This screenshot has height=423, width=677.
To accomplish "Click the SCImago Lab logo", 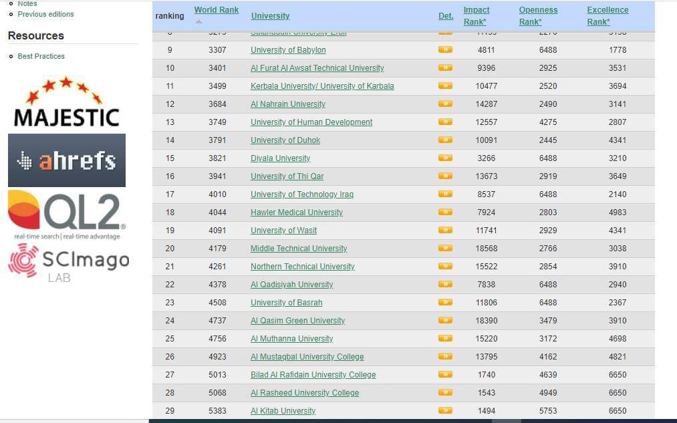I will 69,263.
